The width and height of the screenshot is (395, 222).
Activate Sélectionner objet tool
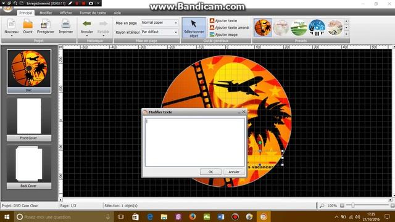click(x=194, y=28)
